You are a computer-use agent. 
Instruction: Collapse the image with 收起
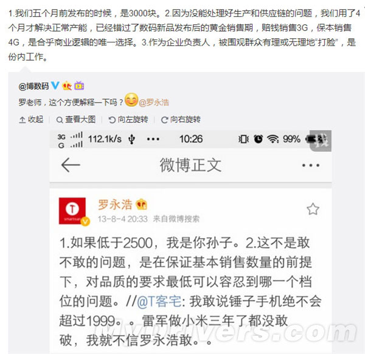point(31,120)
